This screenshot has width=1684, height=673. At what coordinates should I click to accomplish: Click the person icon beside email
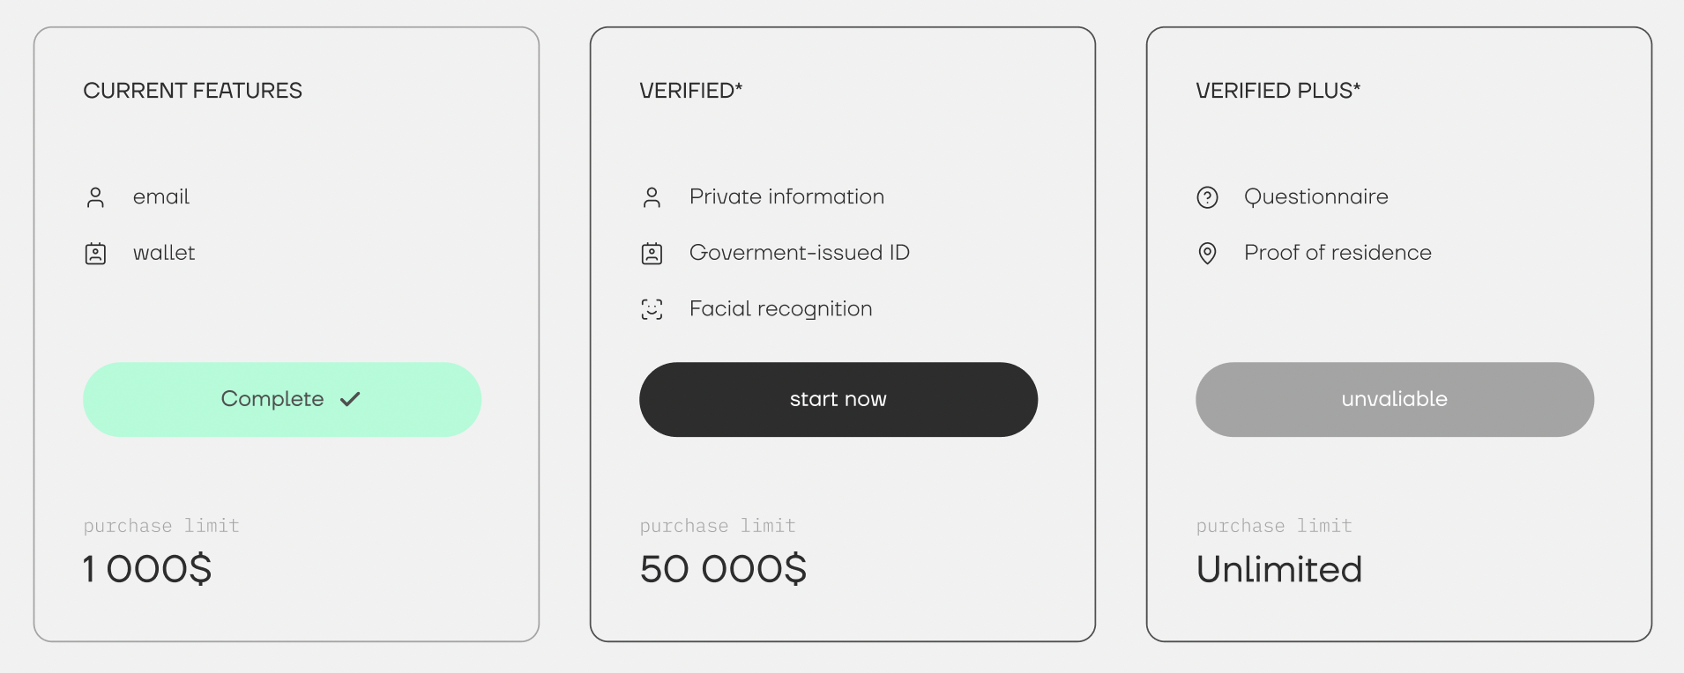95,197
